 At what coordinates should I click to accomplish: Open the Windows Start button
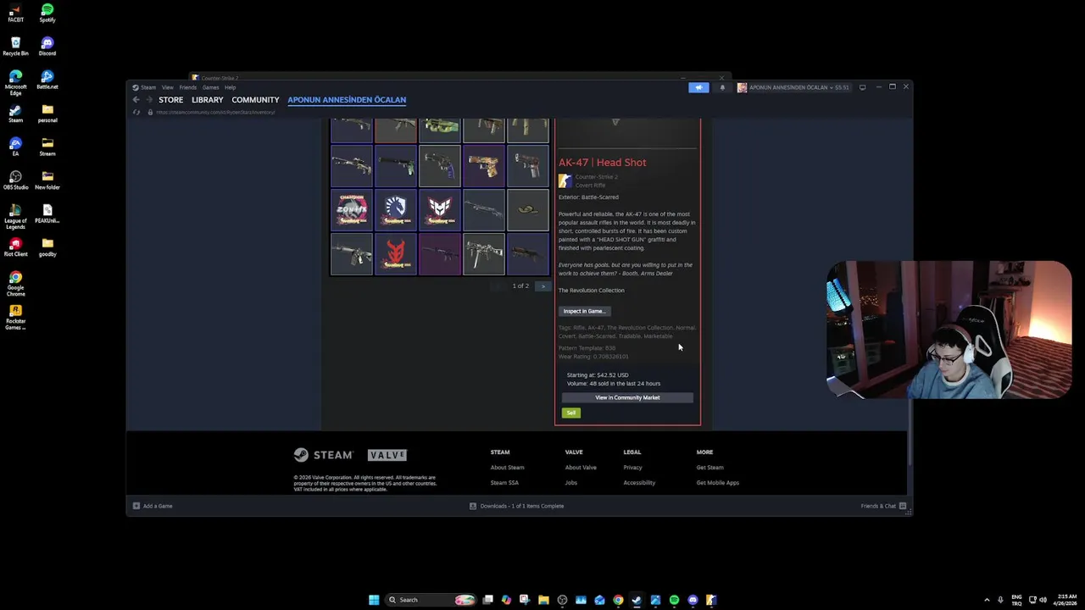click(x=374, y=600)
